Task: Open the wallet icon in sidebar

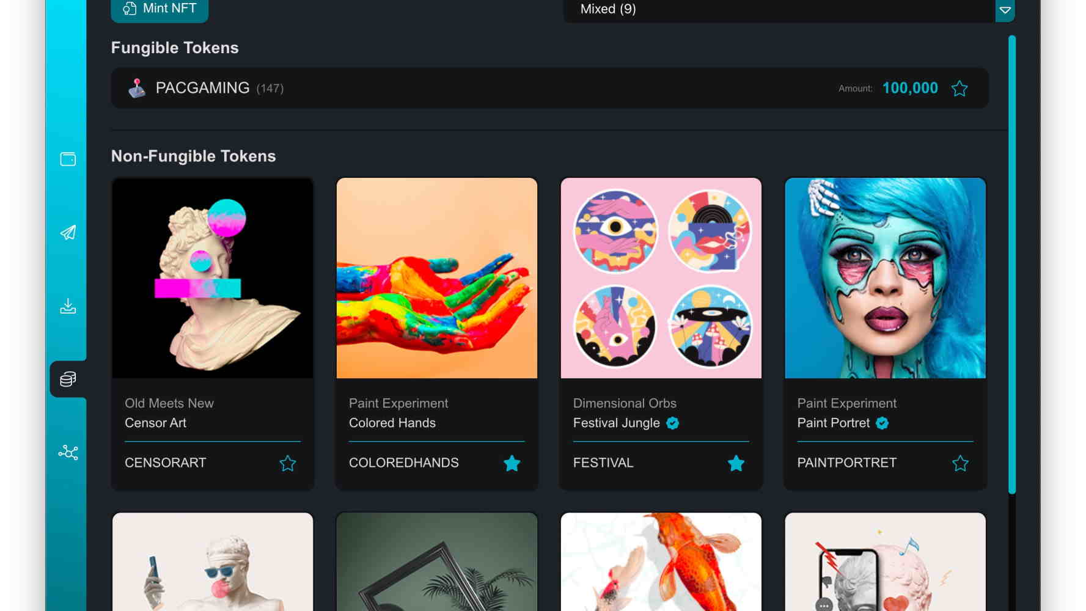Action: (68, 159)
